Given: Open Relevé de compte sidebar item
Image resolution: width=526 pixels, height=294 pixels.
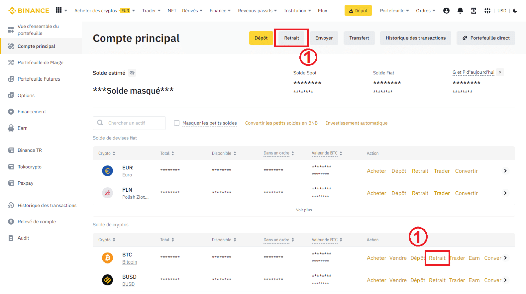Looking at the screenshot, I should click(41, 222).
